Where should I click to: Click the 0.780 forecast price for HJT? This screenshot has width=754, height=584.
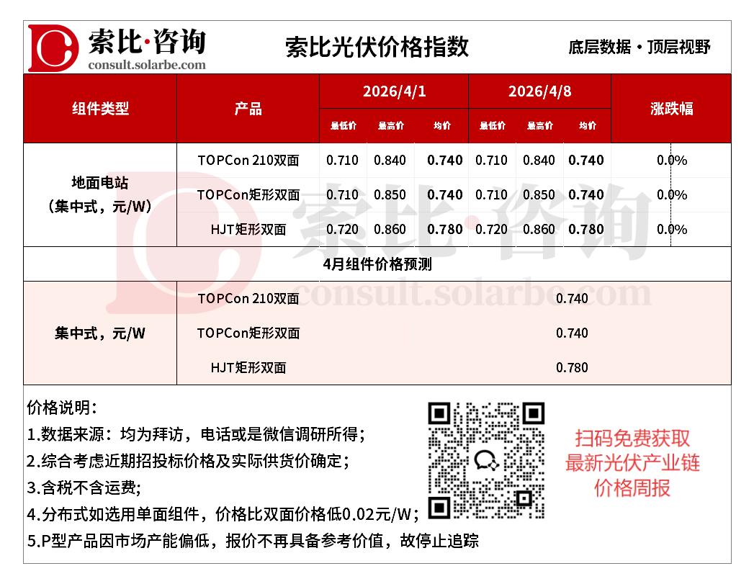[572, 368]
